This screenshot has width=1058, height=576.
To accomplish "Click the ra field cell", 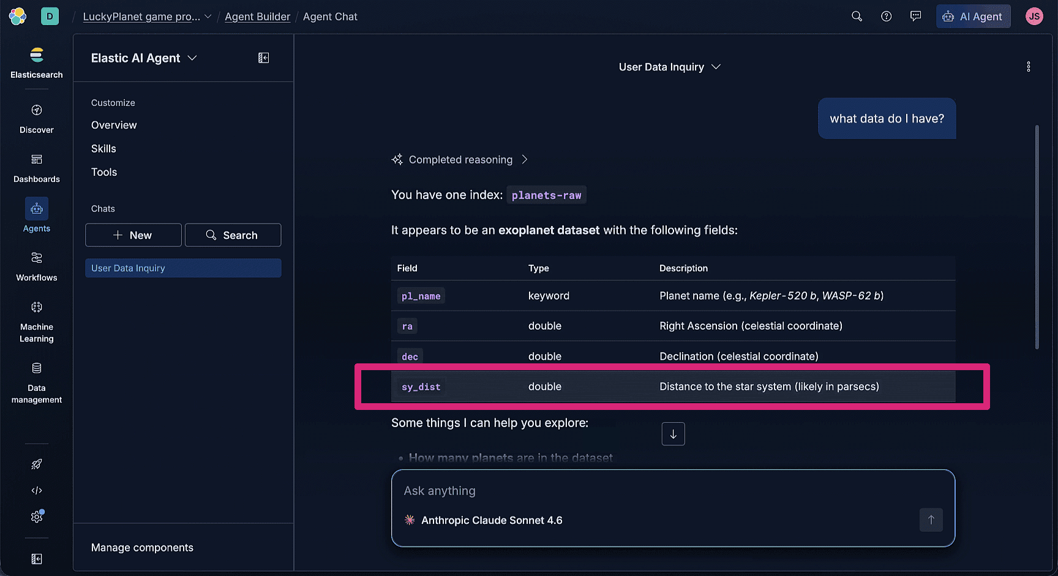I will [x=407, y=326].
